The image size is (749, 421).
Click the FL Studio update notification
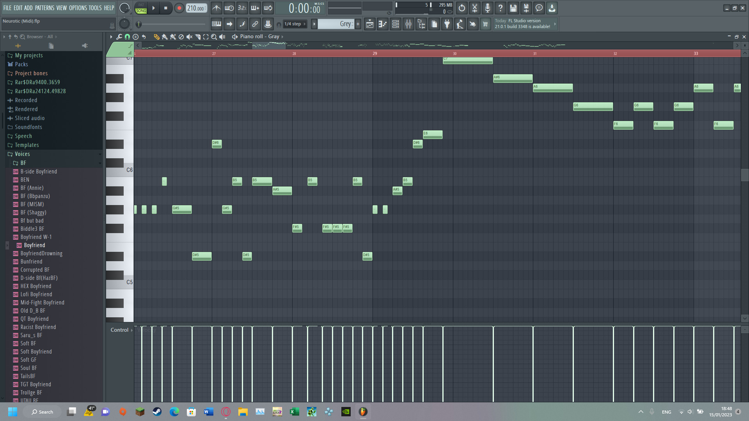tap(525, 23)
